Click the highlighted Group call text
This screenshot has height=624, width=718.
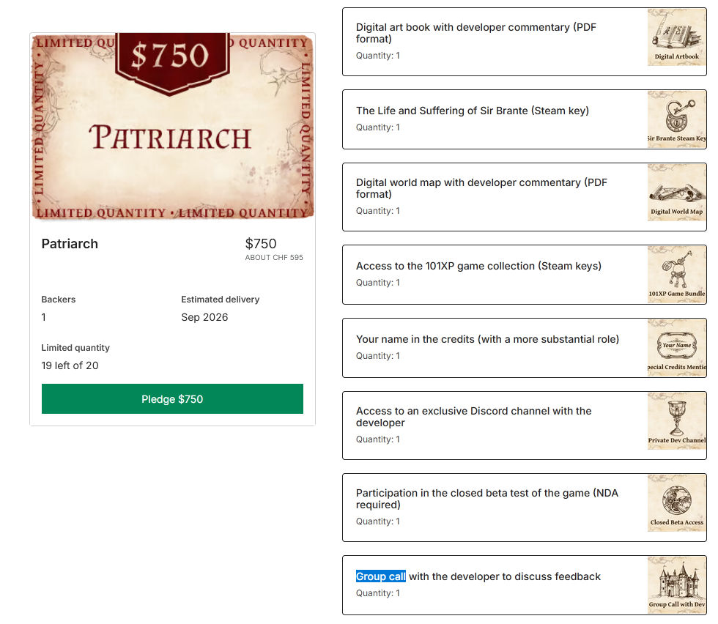381,576
